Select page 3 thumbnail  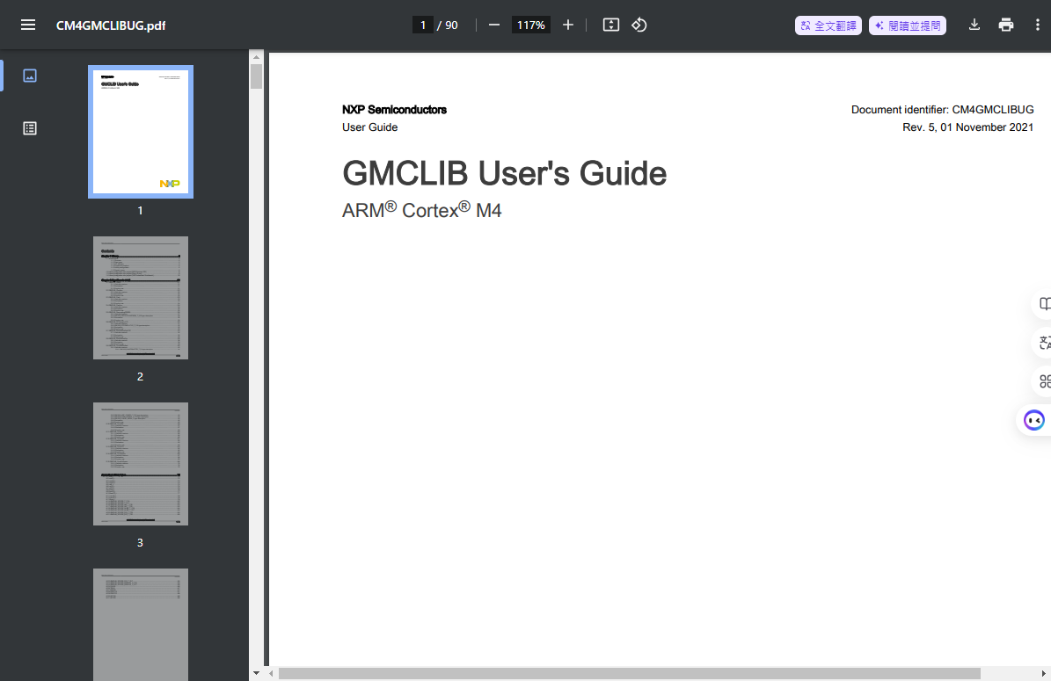pyautogui.click(x=141, y=464)
